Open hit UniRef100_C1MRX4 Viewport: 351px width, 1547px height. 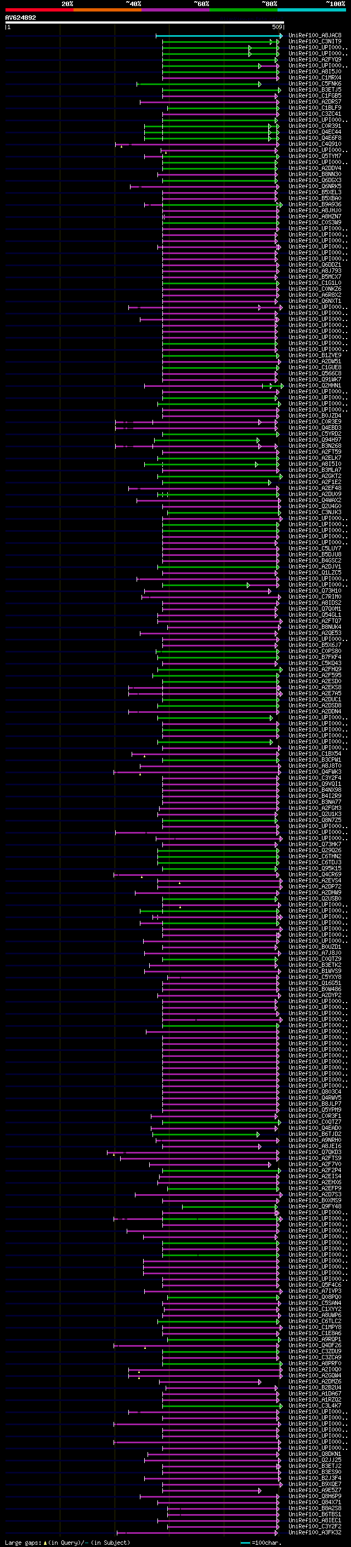[315, 77]
